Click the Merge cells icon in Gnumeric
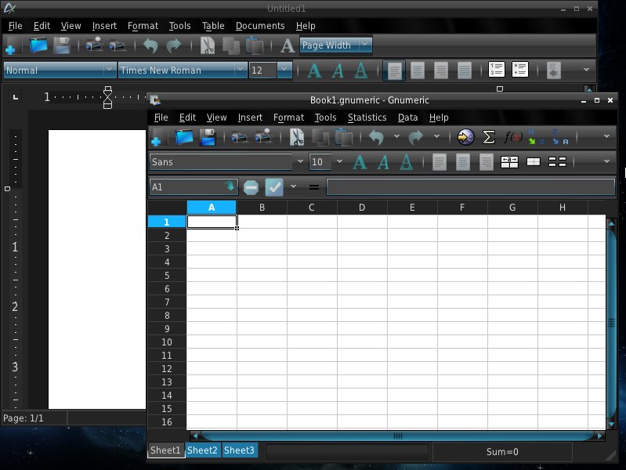626x470 pixels. click(534, 161)
